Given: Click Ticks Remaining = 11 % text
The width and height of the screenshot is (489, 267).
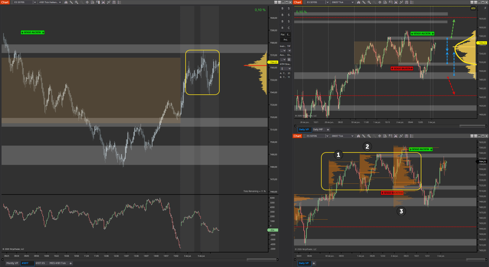Looking at the screenshot, I should 254,191.
